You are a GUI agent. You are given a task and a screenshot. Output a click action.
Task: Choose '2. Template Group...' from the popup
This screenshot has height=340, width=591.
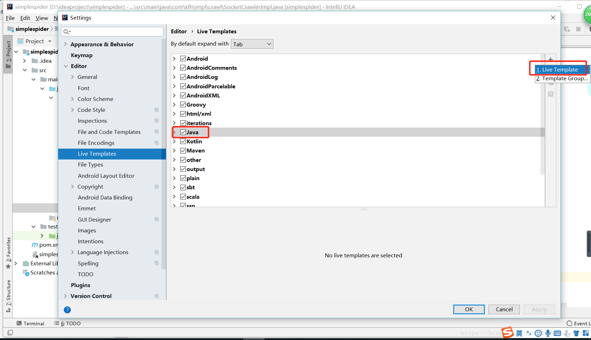[x=562, y=79]
